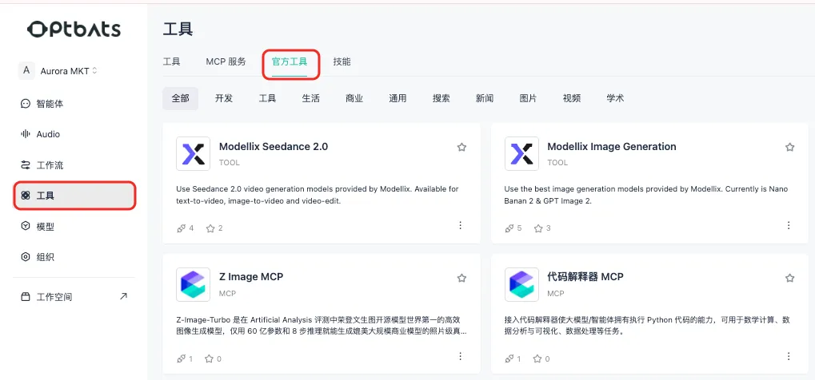Switch to the 技能 tab

(x=342, y=61)
